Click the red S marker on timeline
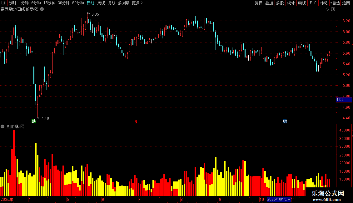Viewport: 353px width, 203px height. (136, 122)
